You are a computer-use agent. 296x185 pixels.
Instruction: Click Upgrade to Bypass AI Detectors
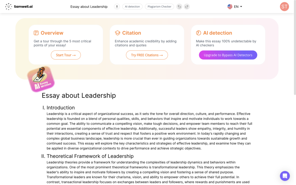228,55
